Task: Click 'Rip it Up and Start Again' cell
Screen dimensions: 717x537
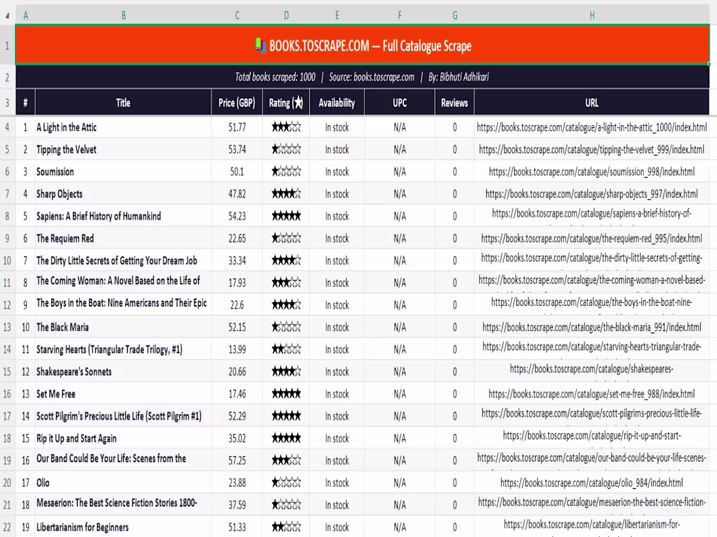Action: 123,438
